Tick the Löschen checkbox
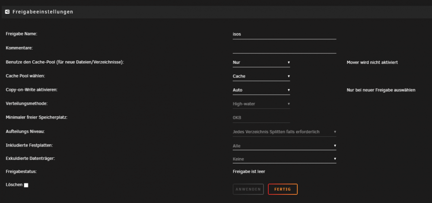This screenshot has height=203, width=432. coord(26,185)
